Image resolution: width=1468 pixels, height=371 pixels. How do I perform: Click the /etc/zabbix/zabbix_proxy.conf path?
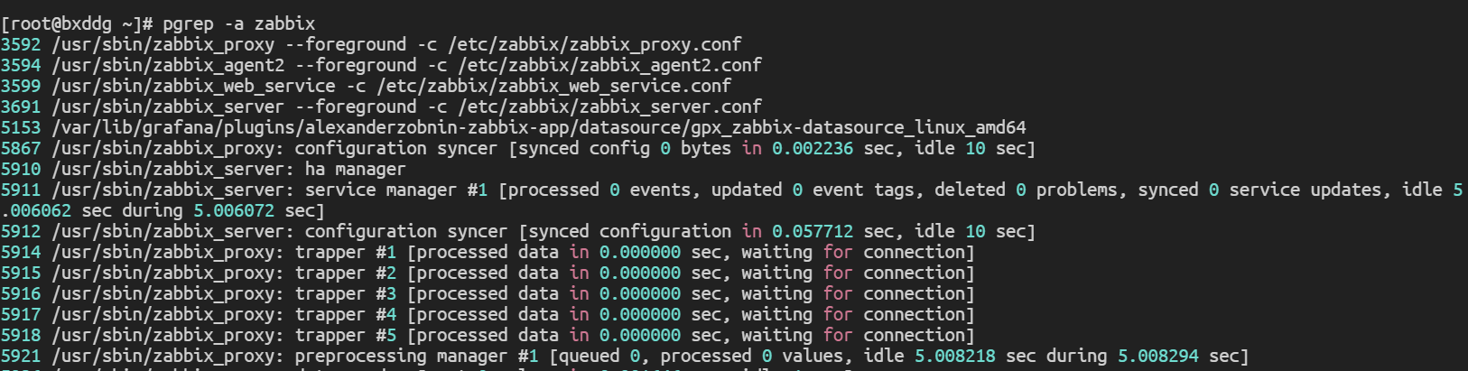click(x=594, y=44)
